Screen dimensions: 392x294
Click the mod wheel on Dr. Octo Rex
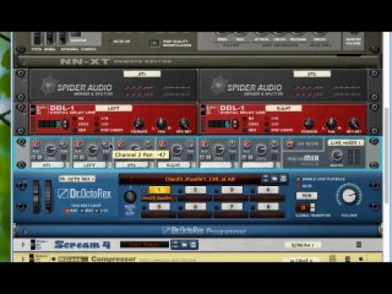coord(48,196)
